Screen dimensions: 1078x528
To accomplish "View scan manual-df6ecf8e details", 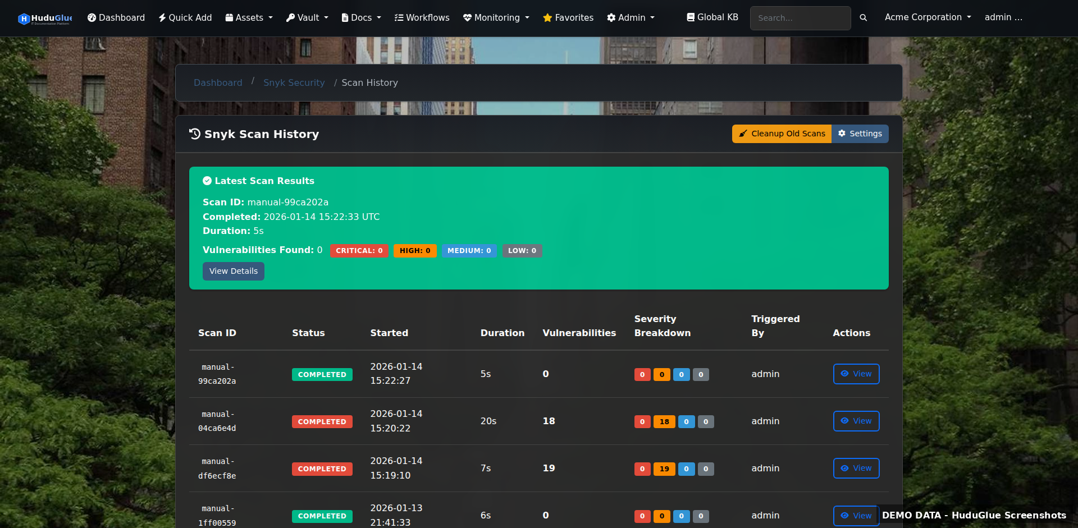I will tap(856, 469).
